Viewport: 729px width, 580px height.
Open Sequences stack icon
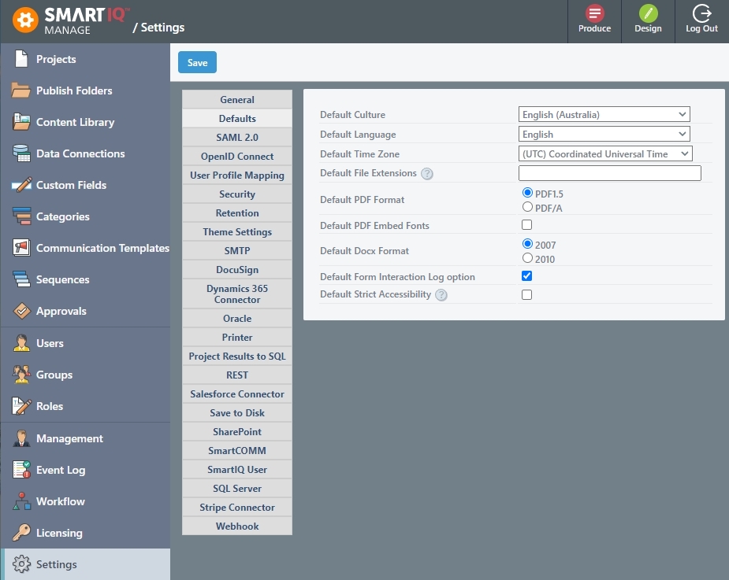click(x=21, y=279)
